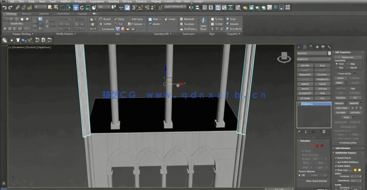367x190 pixels.
Task: Toggle the 3D Snaps icon
Action: tap(134, 7)
